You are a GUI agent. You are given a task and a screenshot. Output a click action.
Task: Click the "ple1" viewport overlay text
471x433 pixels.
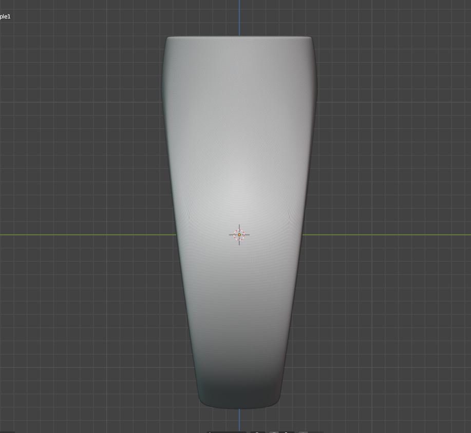(5, 17)
